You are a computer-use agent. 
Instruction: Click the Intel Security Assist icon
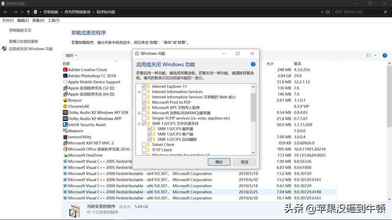coord(66,125)
